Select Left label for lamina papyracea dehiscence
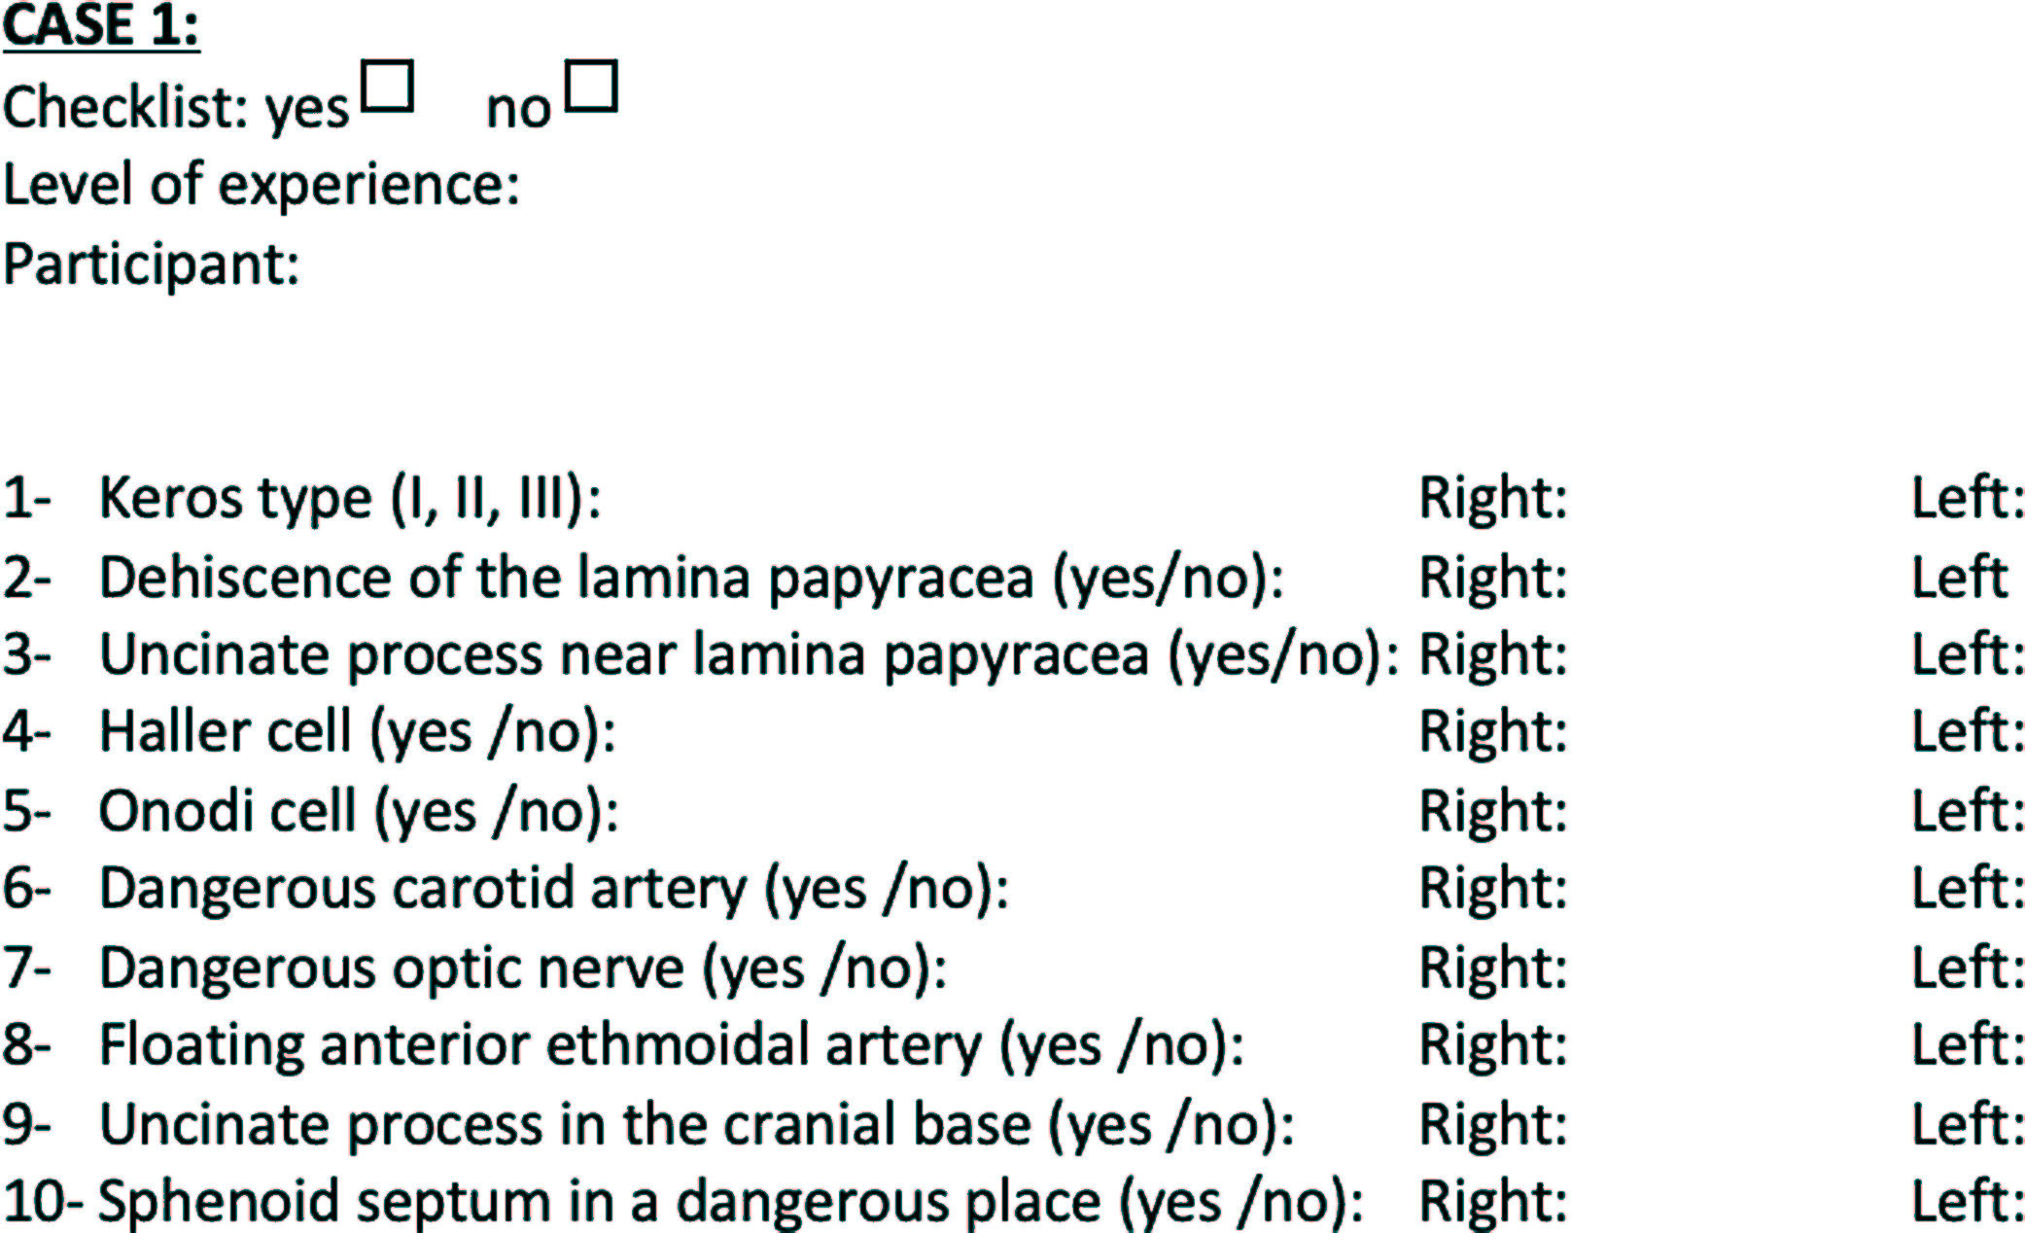Screen dimensions: 2025x1233 tap(1958, 577)
